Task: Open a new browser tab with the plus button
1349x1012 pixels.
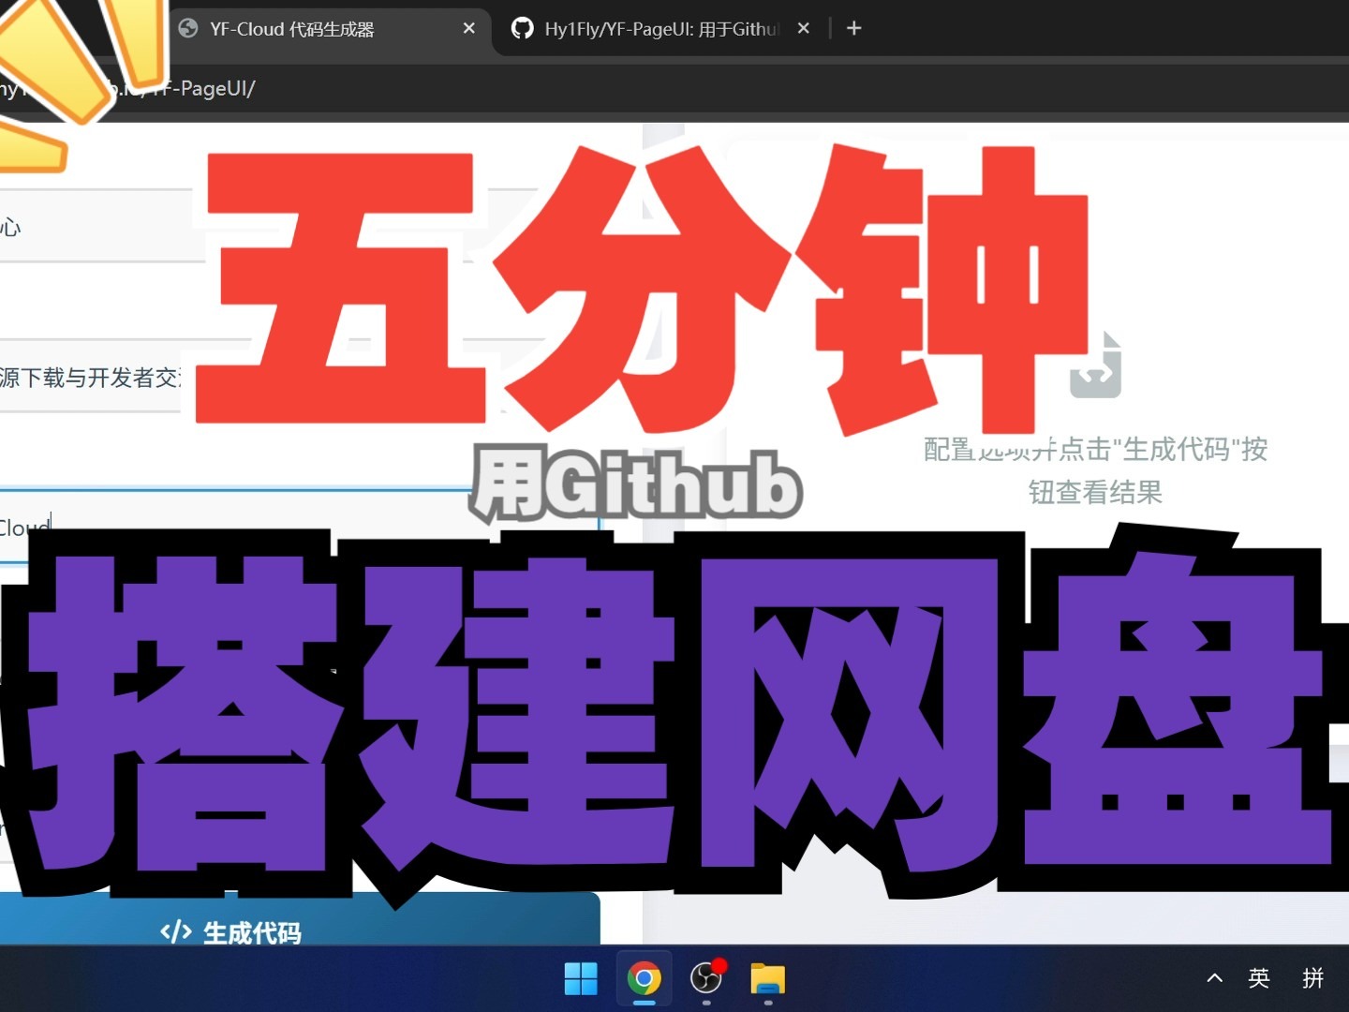Action: click(x=853, y=28)
